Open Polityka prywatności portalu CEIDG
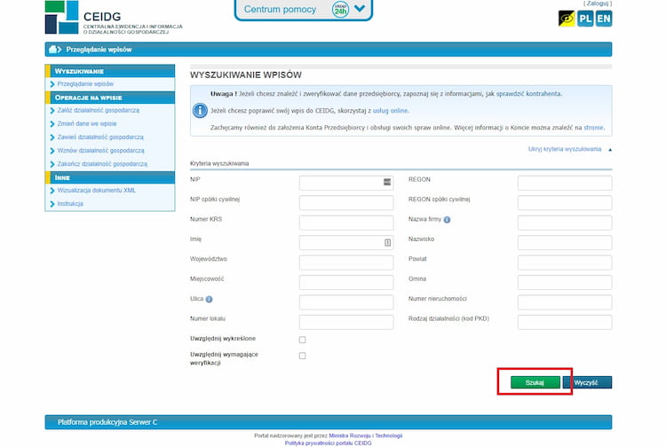666x447 pixels. tap(328, 443)
